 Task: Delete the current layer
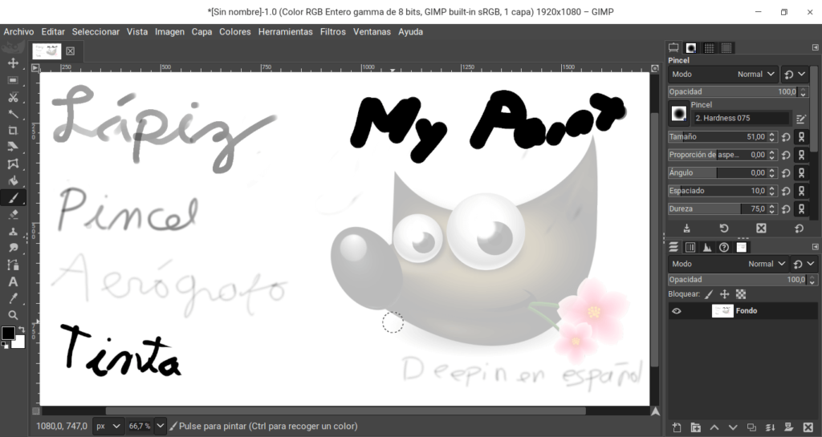point(808,427)
